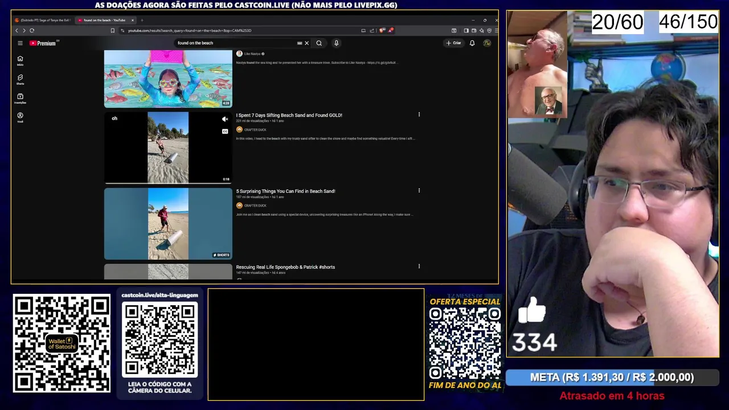Screen dimensions: 729x410
Task: Click the magnifier search button
Action: point(319,43)
